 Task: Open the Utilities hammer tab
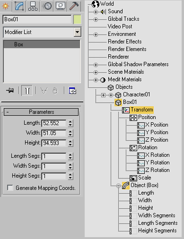click(x=74, y=6)
